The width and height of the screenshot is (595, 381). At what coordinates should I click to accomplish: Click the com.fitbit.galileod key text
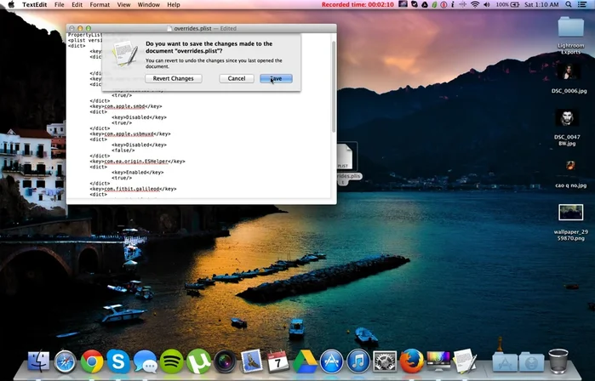132,189
